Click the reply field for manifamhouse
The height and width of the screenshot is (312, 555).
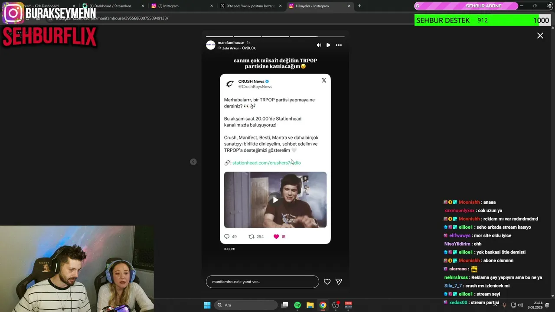point(262,282)
